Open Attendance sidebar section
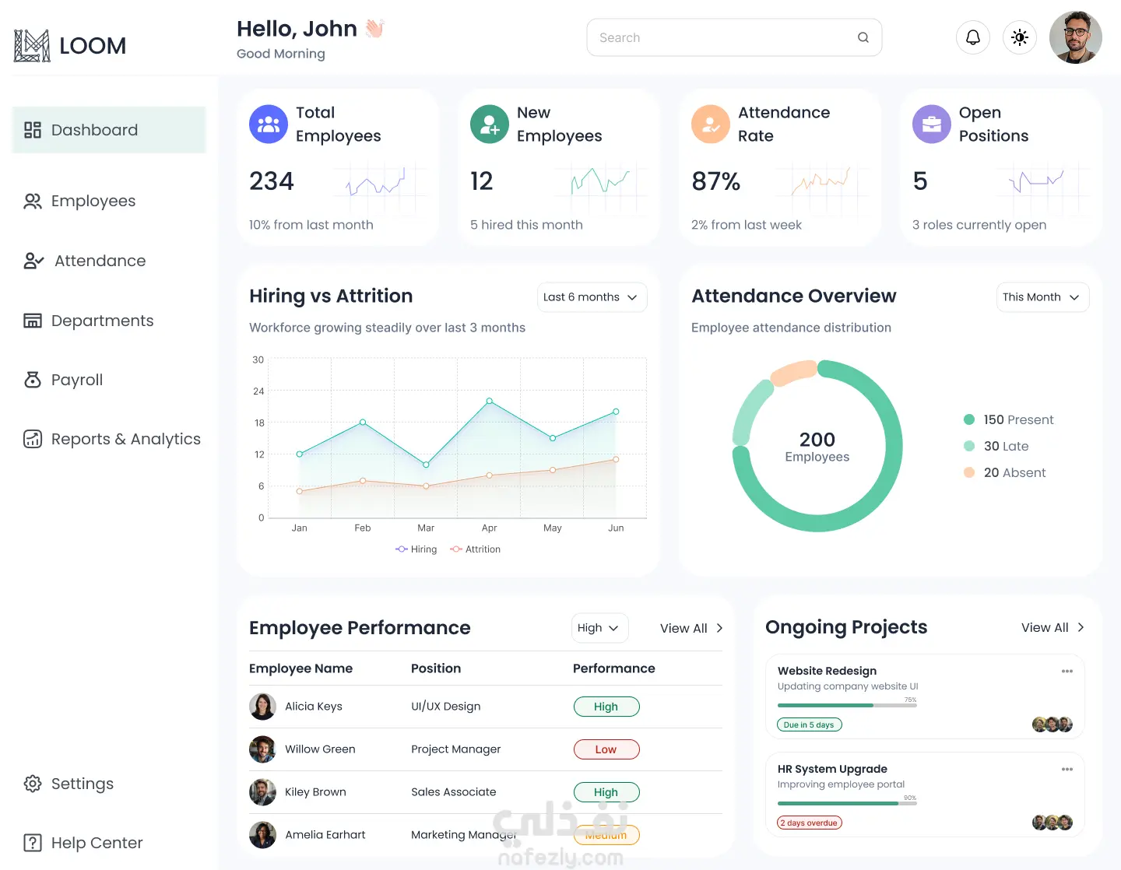 85,261
